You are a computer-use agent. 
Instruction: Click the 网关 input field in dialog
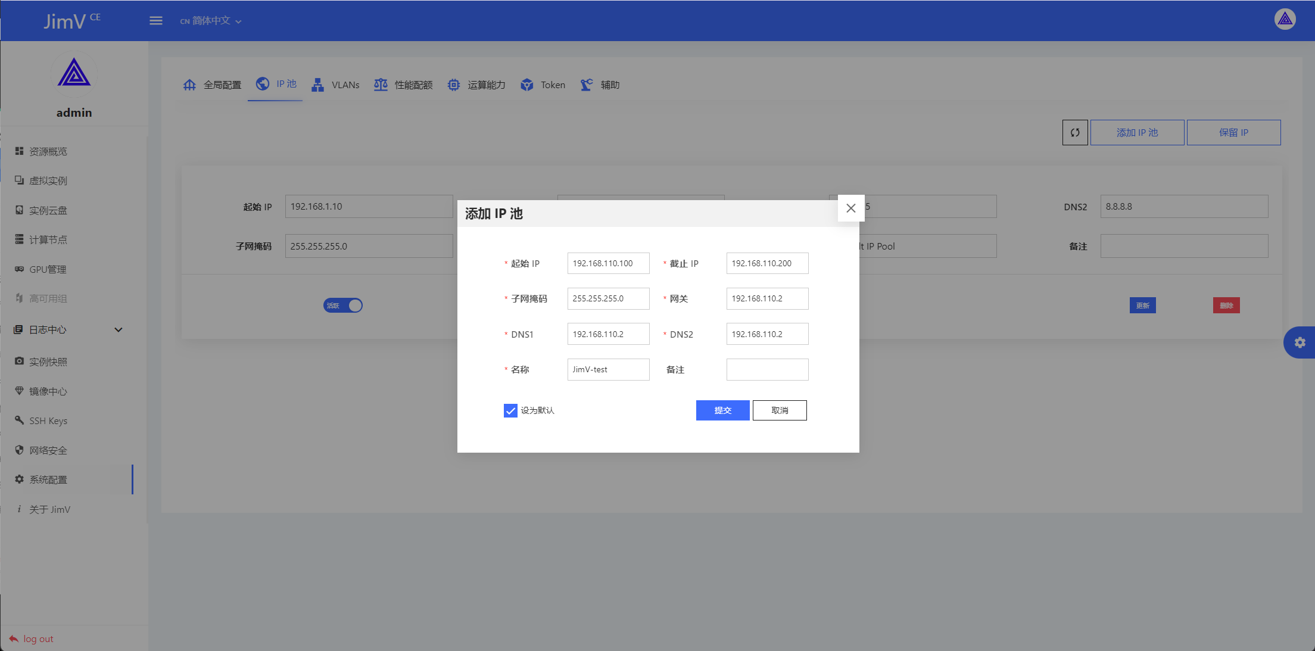pyautogui.click(x=767, y=298)
